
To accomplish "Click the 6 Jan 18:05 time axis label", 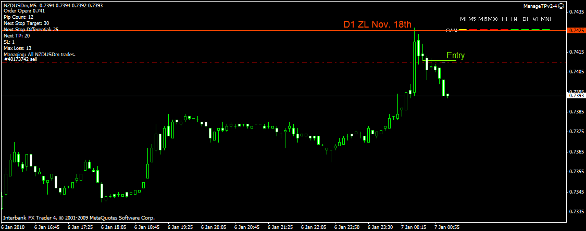I will click(113, 226).
